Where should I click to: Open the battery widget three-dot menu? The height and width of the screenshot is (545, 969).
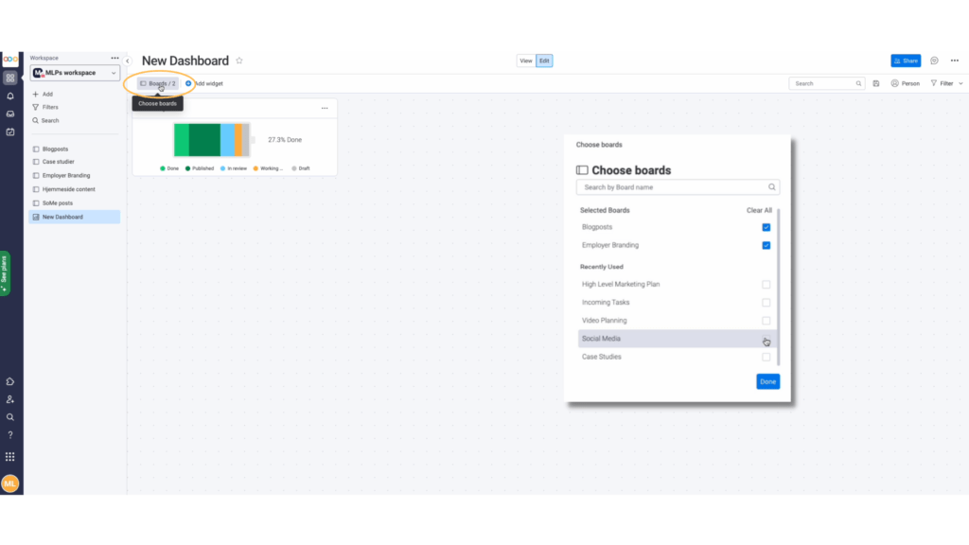pos(325,108)
